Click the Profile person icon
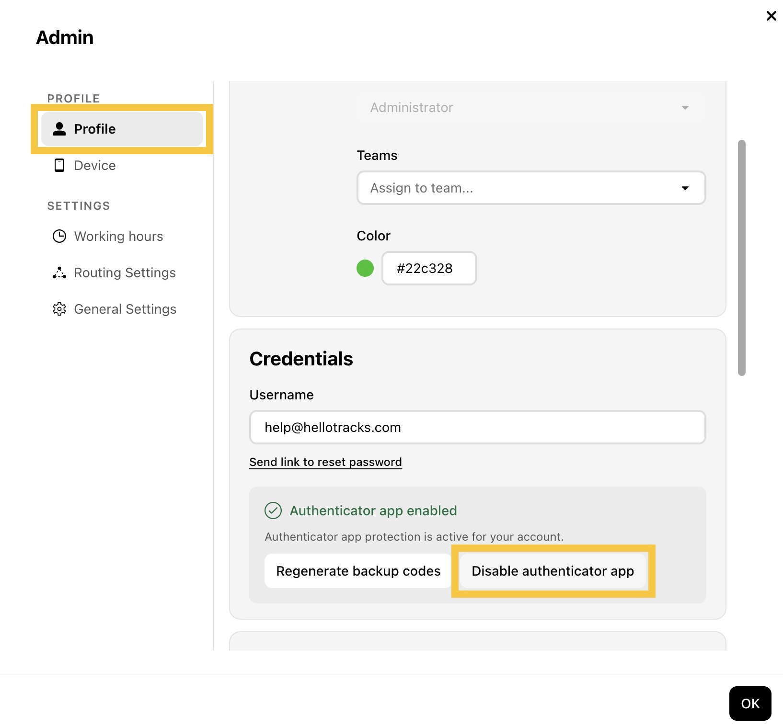This screenshot has height=726, width=783. (59, 129)
